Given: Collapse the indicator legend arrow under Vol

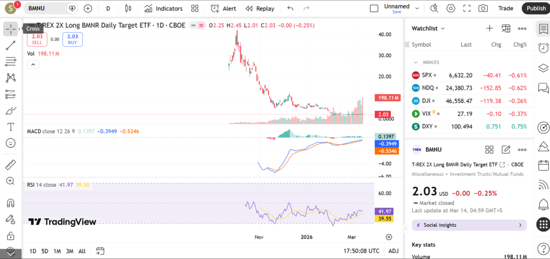Looking at the screenshot, I should (33, 64).
